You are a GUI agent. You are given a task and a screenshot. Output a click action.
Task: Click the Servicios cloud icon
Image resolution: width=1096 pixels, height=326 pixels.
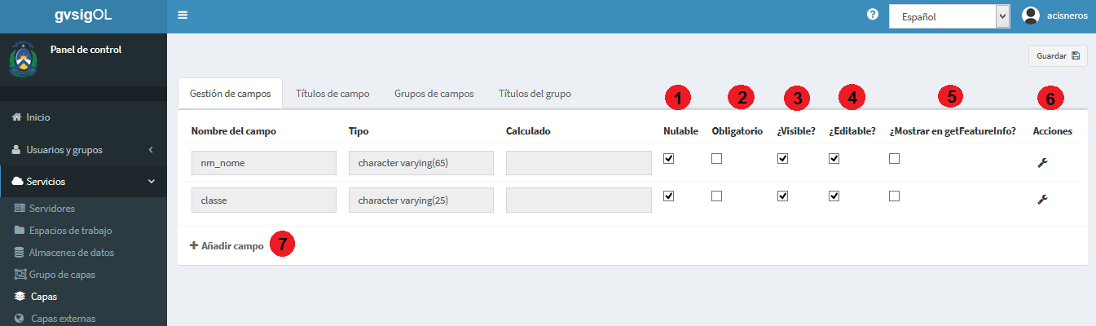point(18,181)
